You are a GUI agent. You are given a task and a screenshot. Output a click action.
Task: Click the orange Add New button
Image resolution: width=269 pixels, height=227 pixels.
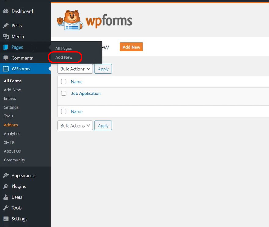131,47
